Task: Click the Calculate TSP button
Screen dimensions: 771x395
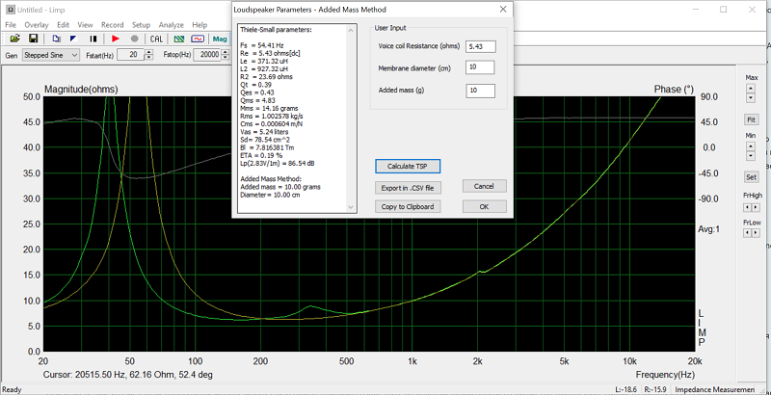Action: pos(407,166)
